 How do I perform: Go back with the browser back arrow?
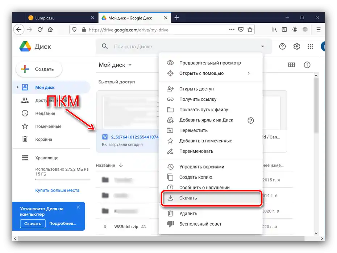tap(19, 30)
